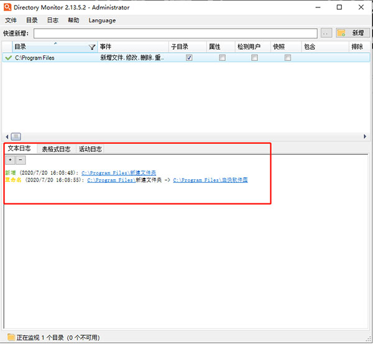Open the 日志 menu

(52, 20)
